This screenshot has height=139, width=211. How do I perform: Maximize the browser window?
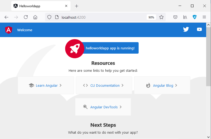192,6
